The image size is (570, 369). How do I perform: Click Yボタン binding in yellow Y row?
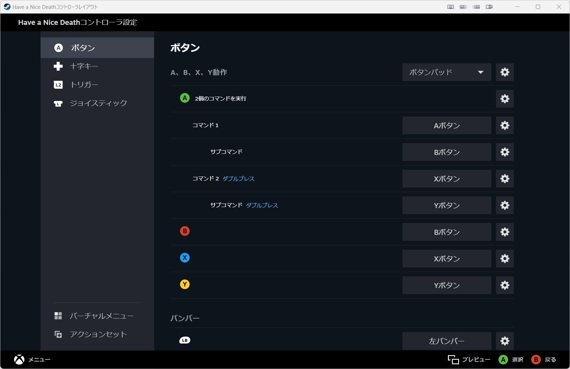447,285
